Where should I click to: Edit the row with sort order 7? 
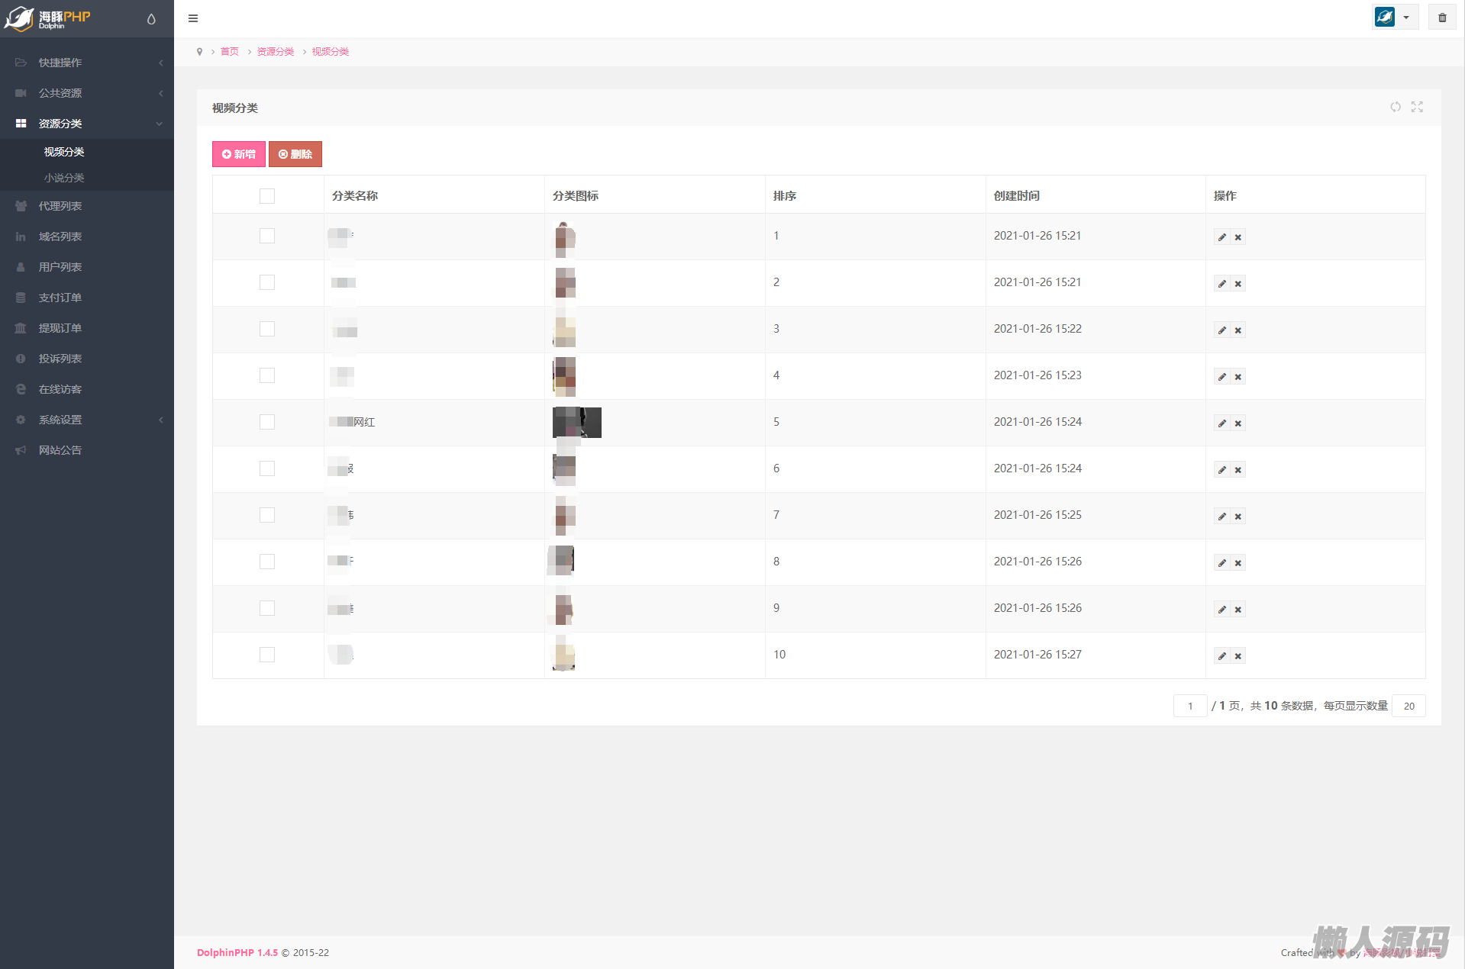point(1222,517)
